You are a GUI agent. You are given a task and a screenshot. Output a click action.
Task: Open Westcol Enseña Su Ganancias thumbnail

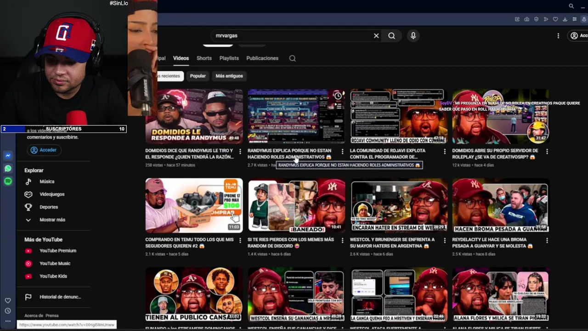tap(296, 295)
